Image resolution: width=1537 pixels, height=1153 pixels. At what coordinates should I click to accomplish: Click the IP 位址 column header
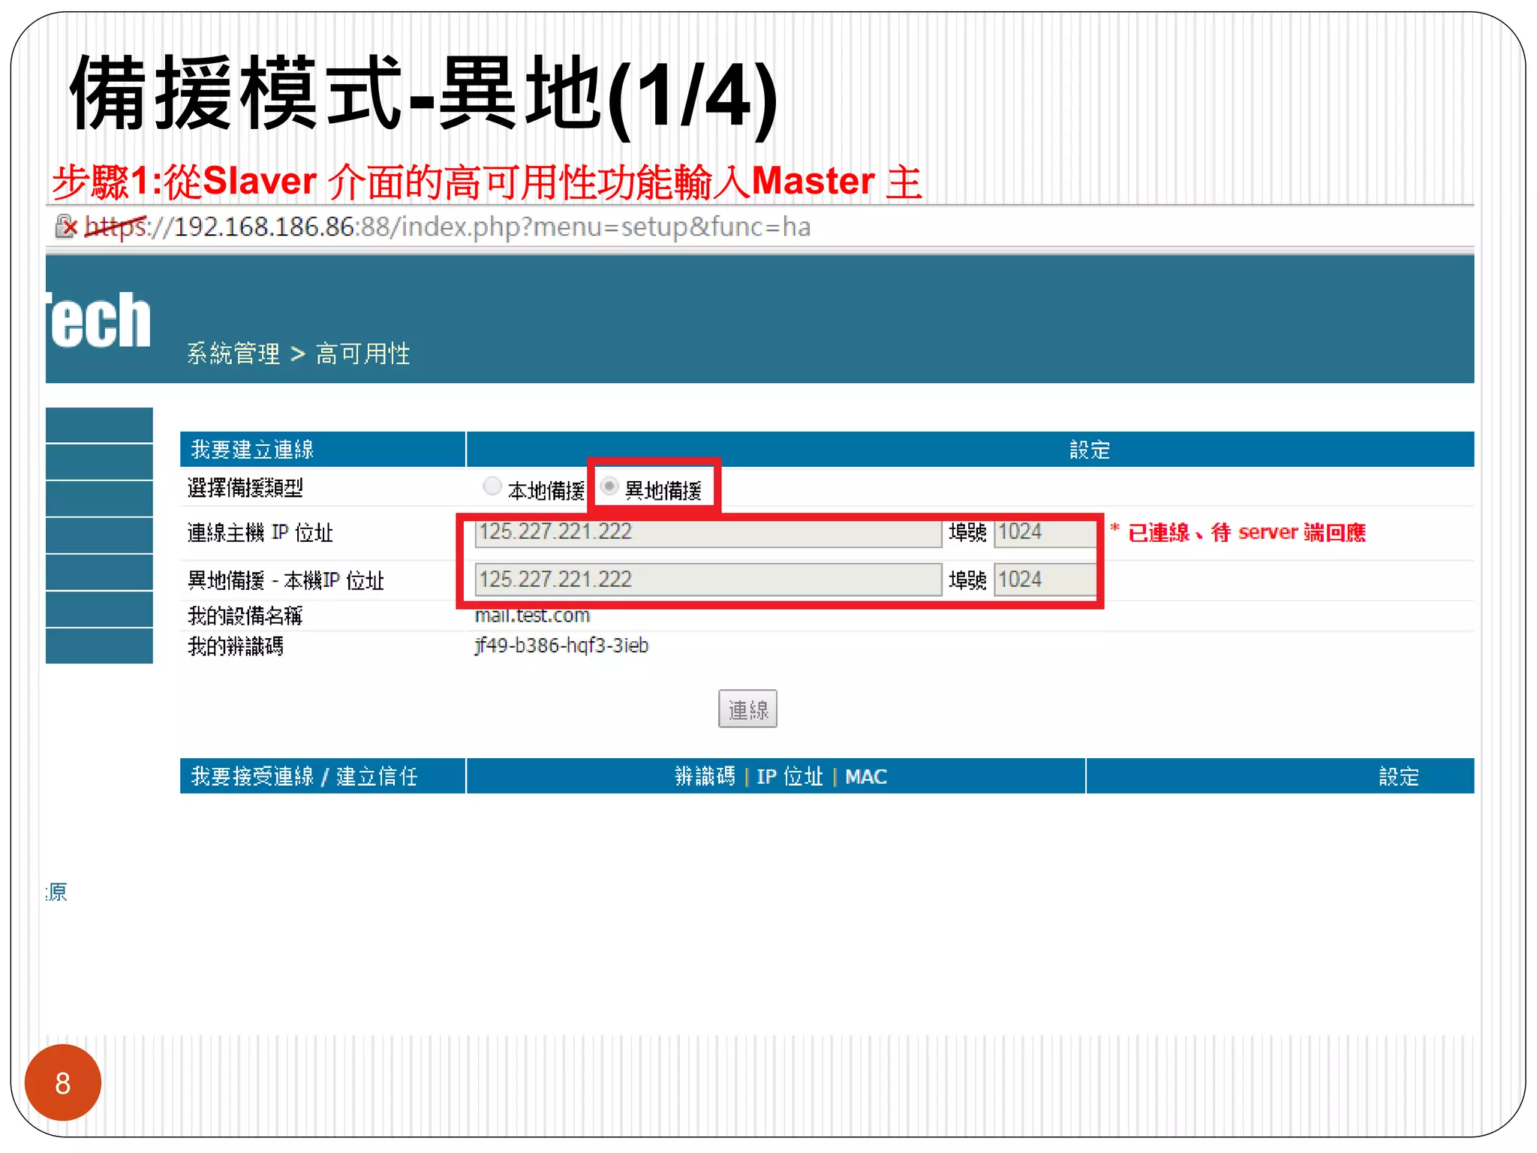point(790,776)
